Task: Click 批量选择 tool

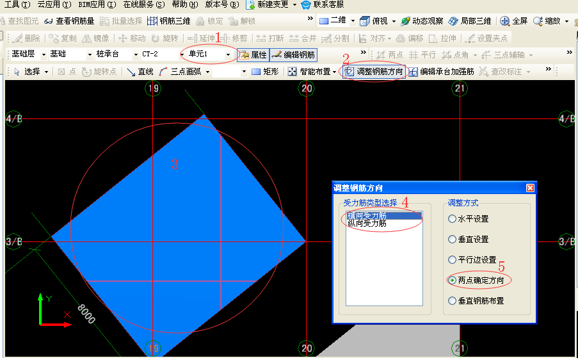Action: [121, 21]
